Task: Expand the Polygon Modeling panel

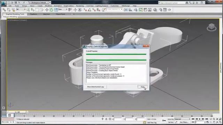Action: coord(10,17)
